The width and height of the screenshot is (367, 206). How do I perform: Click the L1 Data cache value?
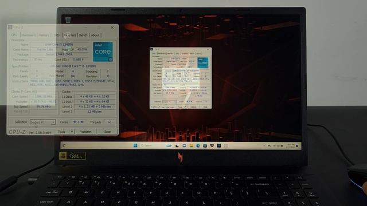coord(95,97)
